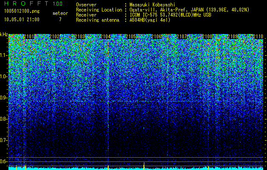Click the kHz axis unit label
Viewport: 267px width, 170px height.
coord(4,34)
